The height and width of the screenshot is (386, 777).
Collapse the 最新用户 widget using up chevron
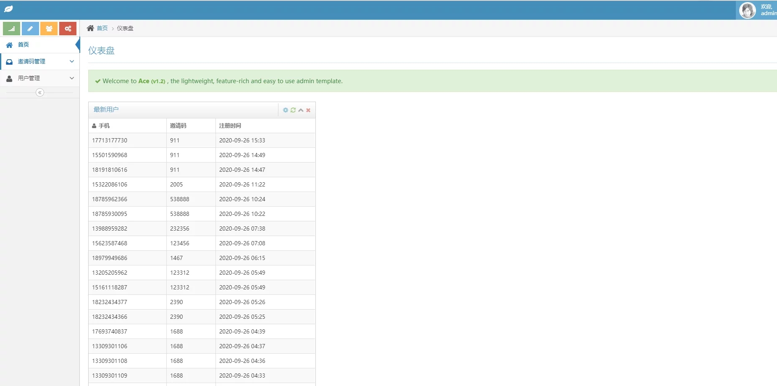[x=301, y=110]
